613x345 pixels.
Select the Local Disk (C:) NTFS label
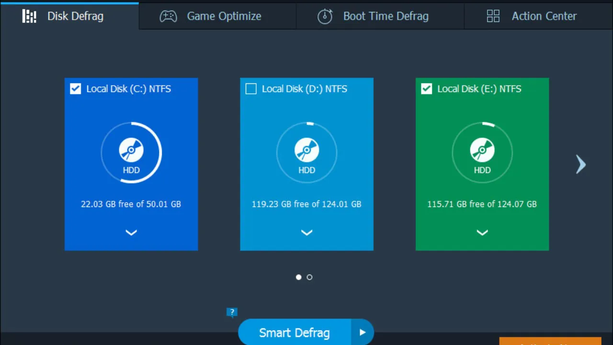tap(129, 89)
